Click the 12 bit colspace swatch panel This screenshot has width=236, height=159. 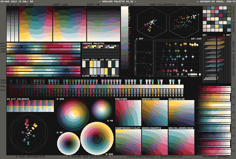tap(30, 106)
